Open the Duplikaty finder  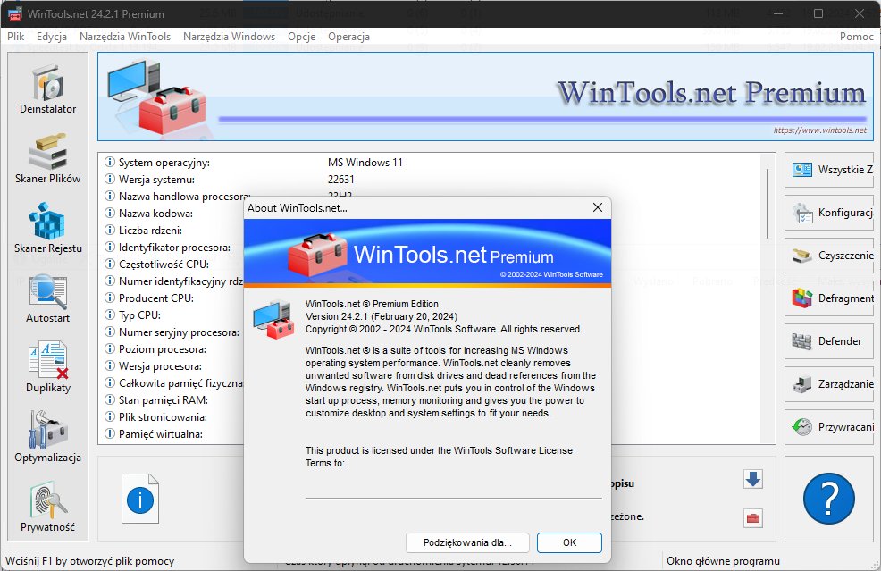click(47, 369)
